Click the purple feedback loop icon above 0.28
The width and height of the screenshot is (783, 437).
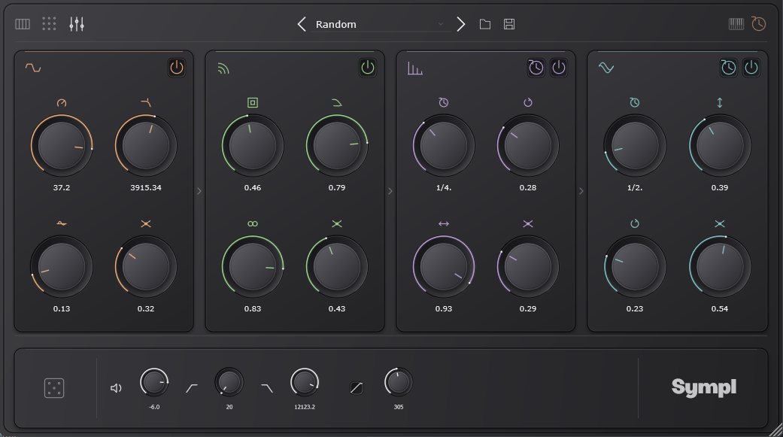528,102
